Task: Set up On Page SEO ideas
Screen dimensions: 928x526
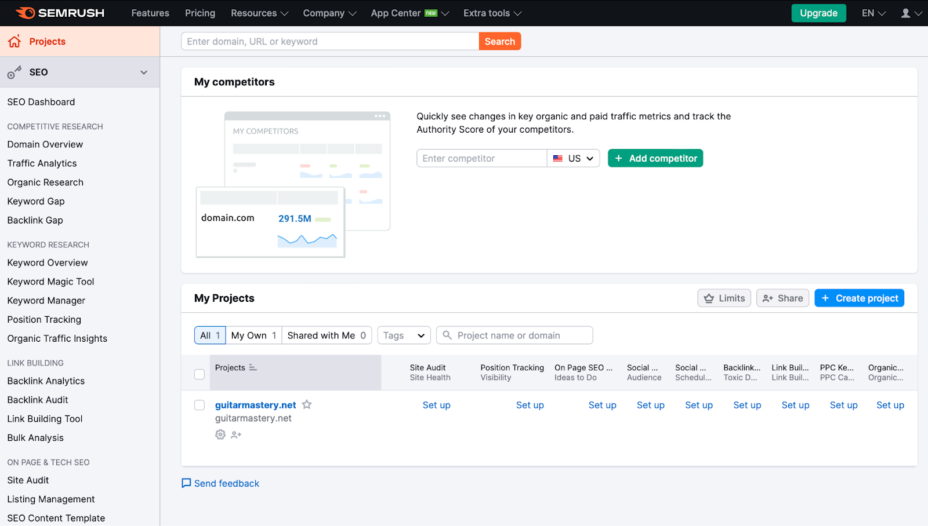Action: pyautogui.click(x=602, y=405)
